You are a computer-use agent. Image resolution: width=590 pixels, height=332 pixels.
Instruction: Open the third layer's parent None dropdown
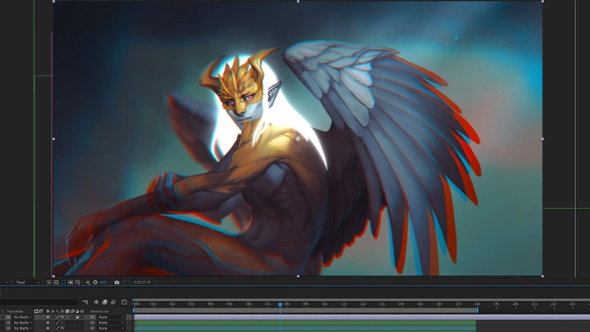(x=111, y=328)
